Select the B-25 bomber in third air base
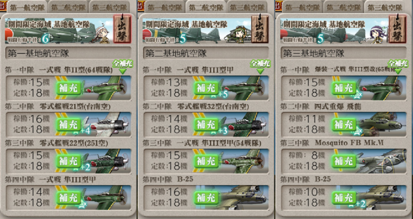 click(x=382, y=197)
